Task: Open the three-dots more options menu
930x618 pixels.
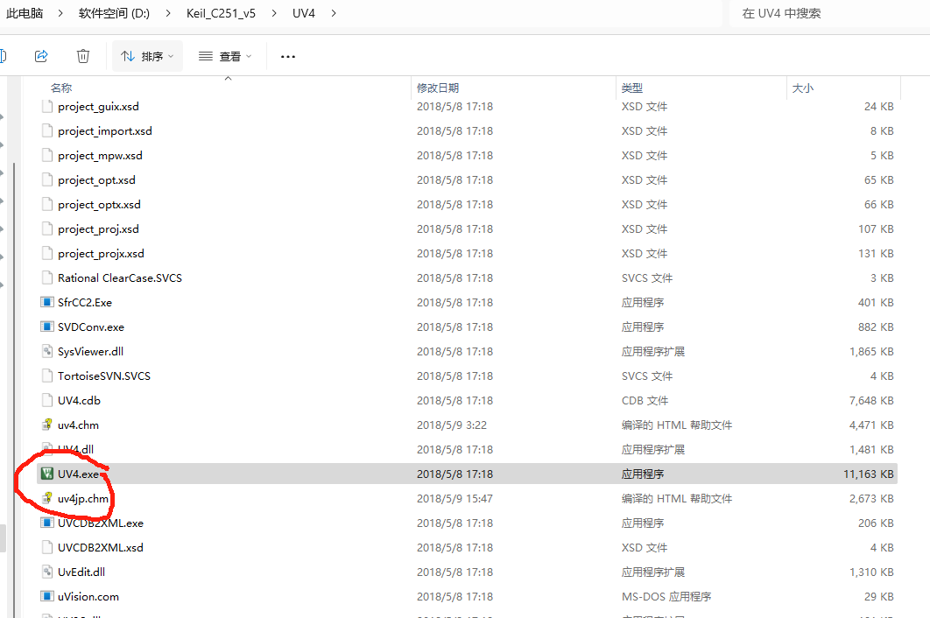Action: click(x=288, y=56)
